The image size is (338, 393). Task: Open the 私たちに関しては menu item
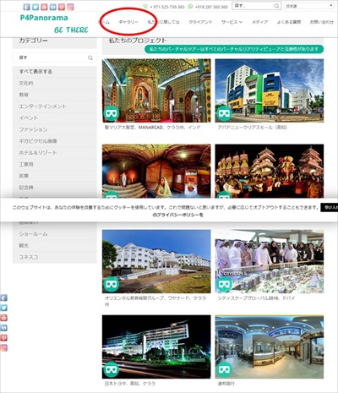163,22
